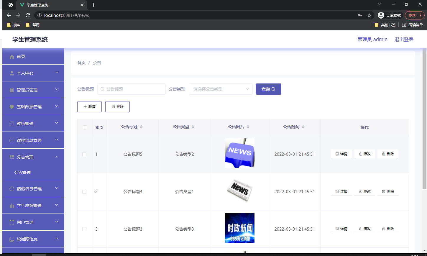Screen dimensions: 427x256
Task: Sort table by 公告标题 column arrows
Action: [x=141, y=127]
